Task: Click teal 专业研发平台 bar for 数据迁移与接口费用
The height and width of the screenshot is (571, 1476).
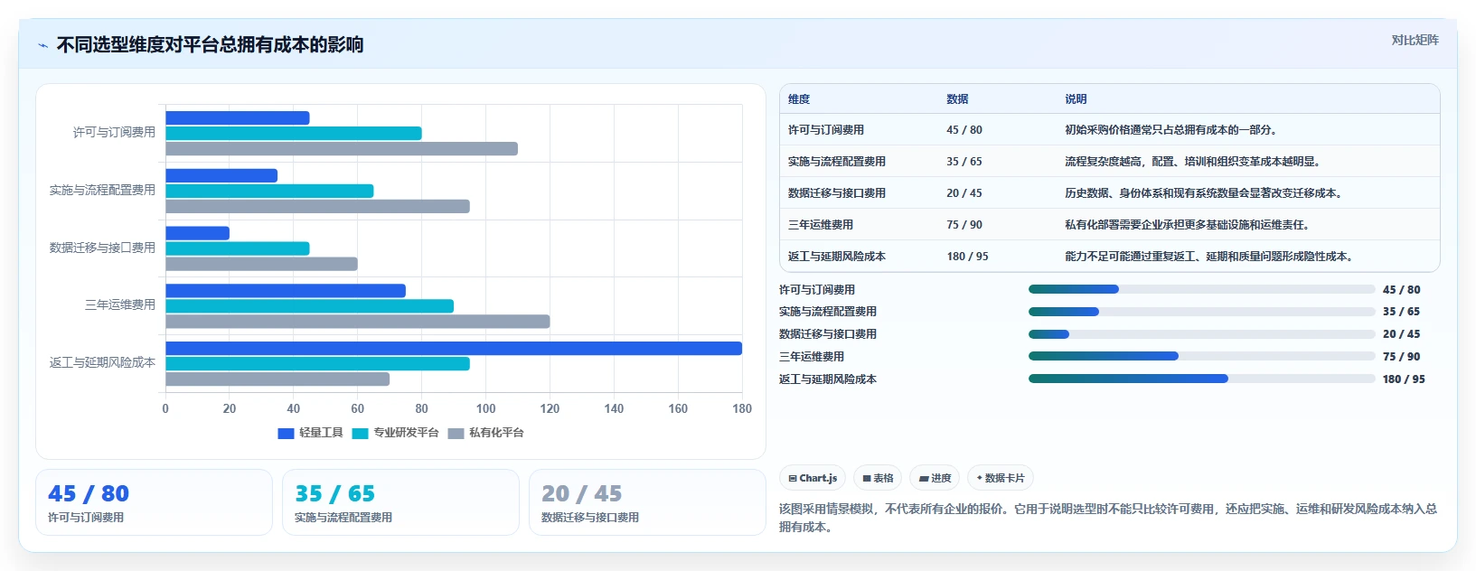Action: tap(238, 248)
